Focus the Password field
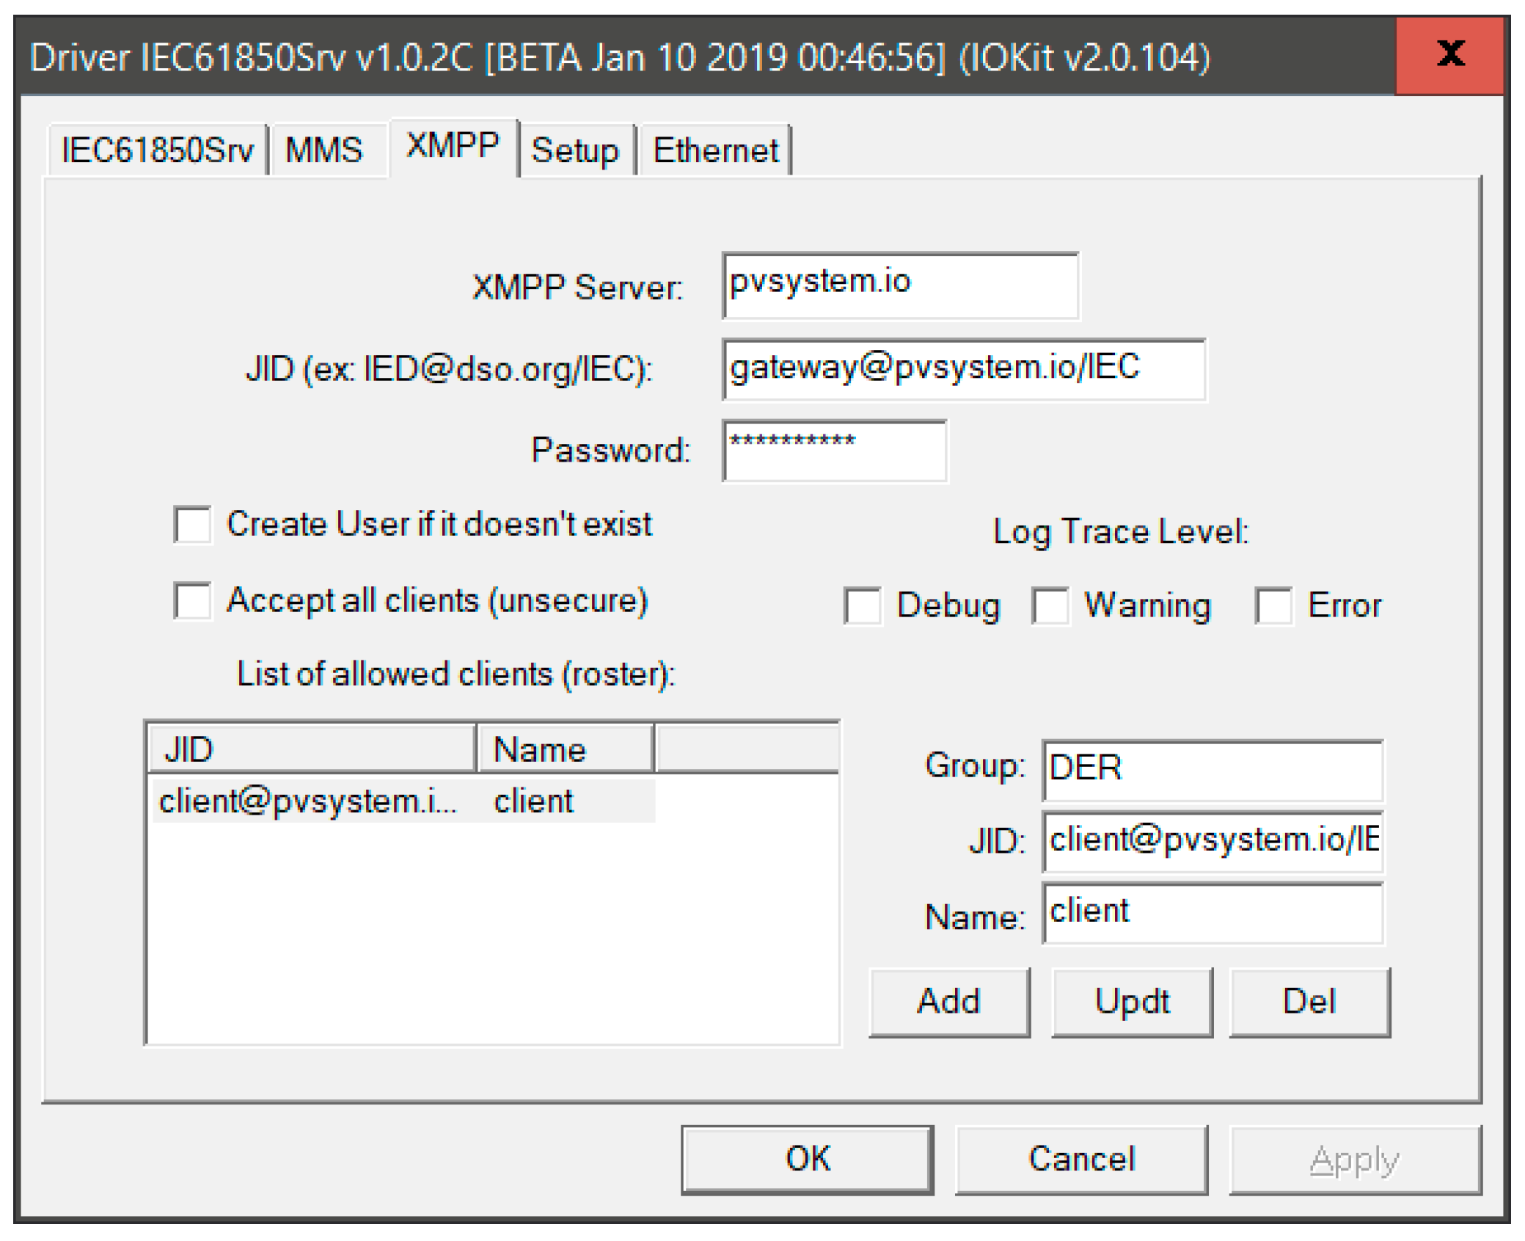1525x1241 pixels. tap(834, 450)
